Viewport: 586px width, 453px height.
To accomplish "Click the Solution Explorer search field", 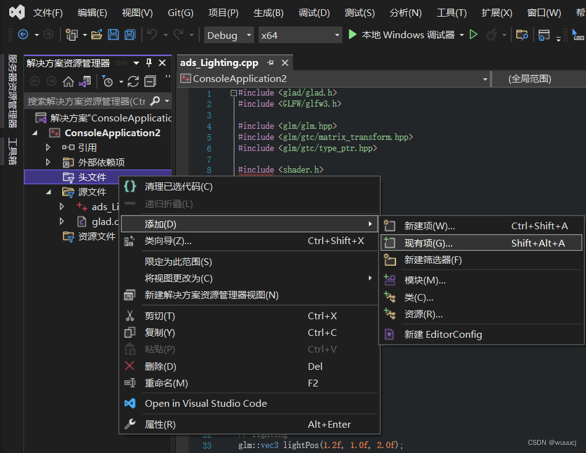I will (87, 101).
